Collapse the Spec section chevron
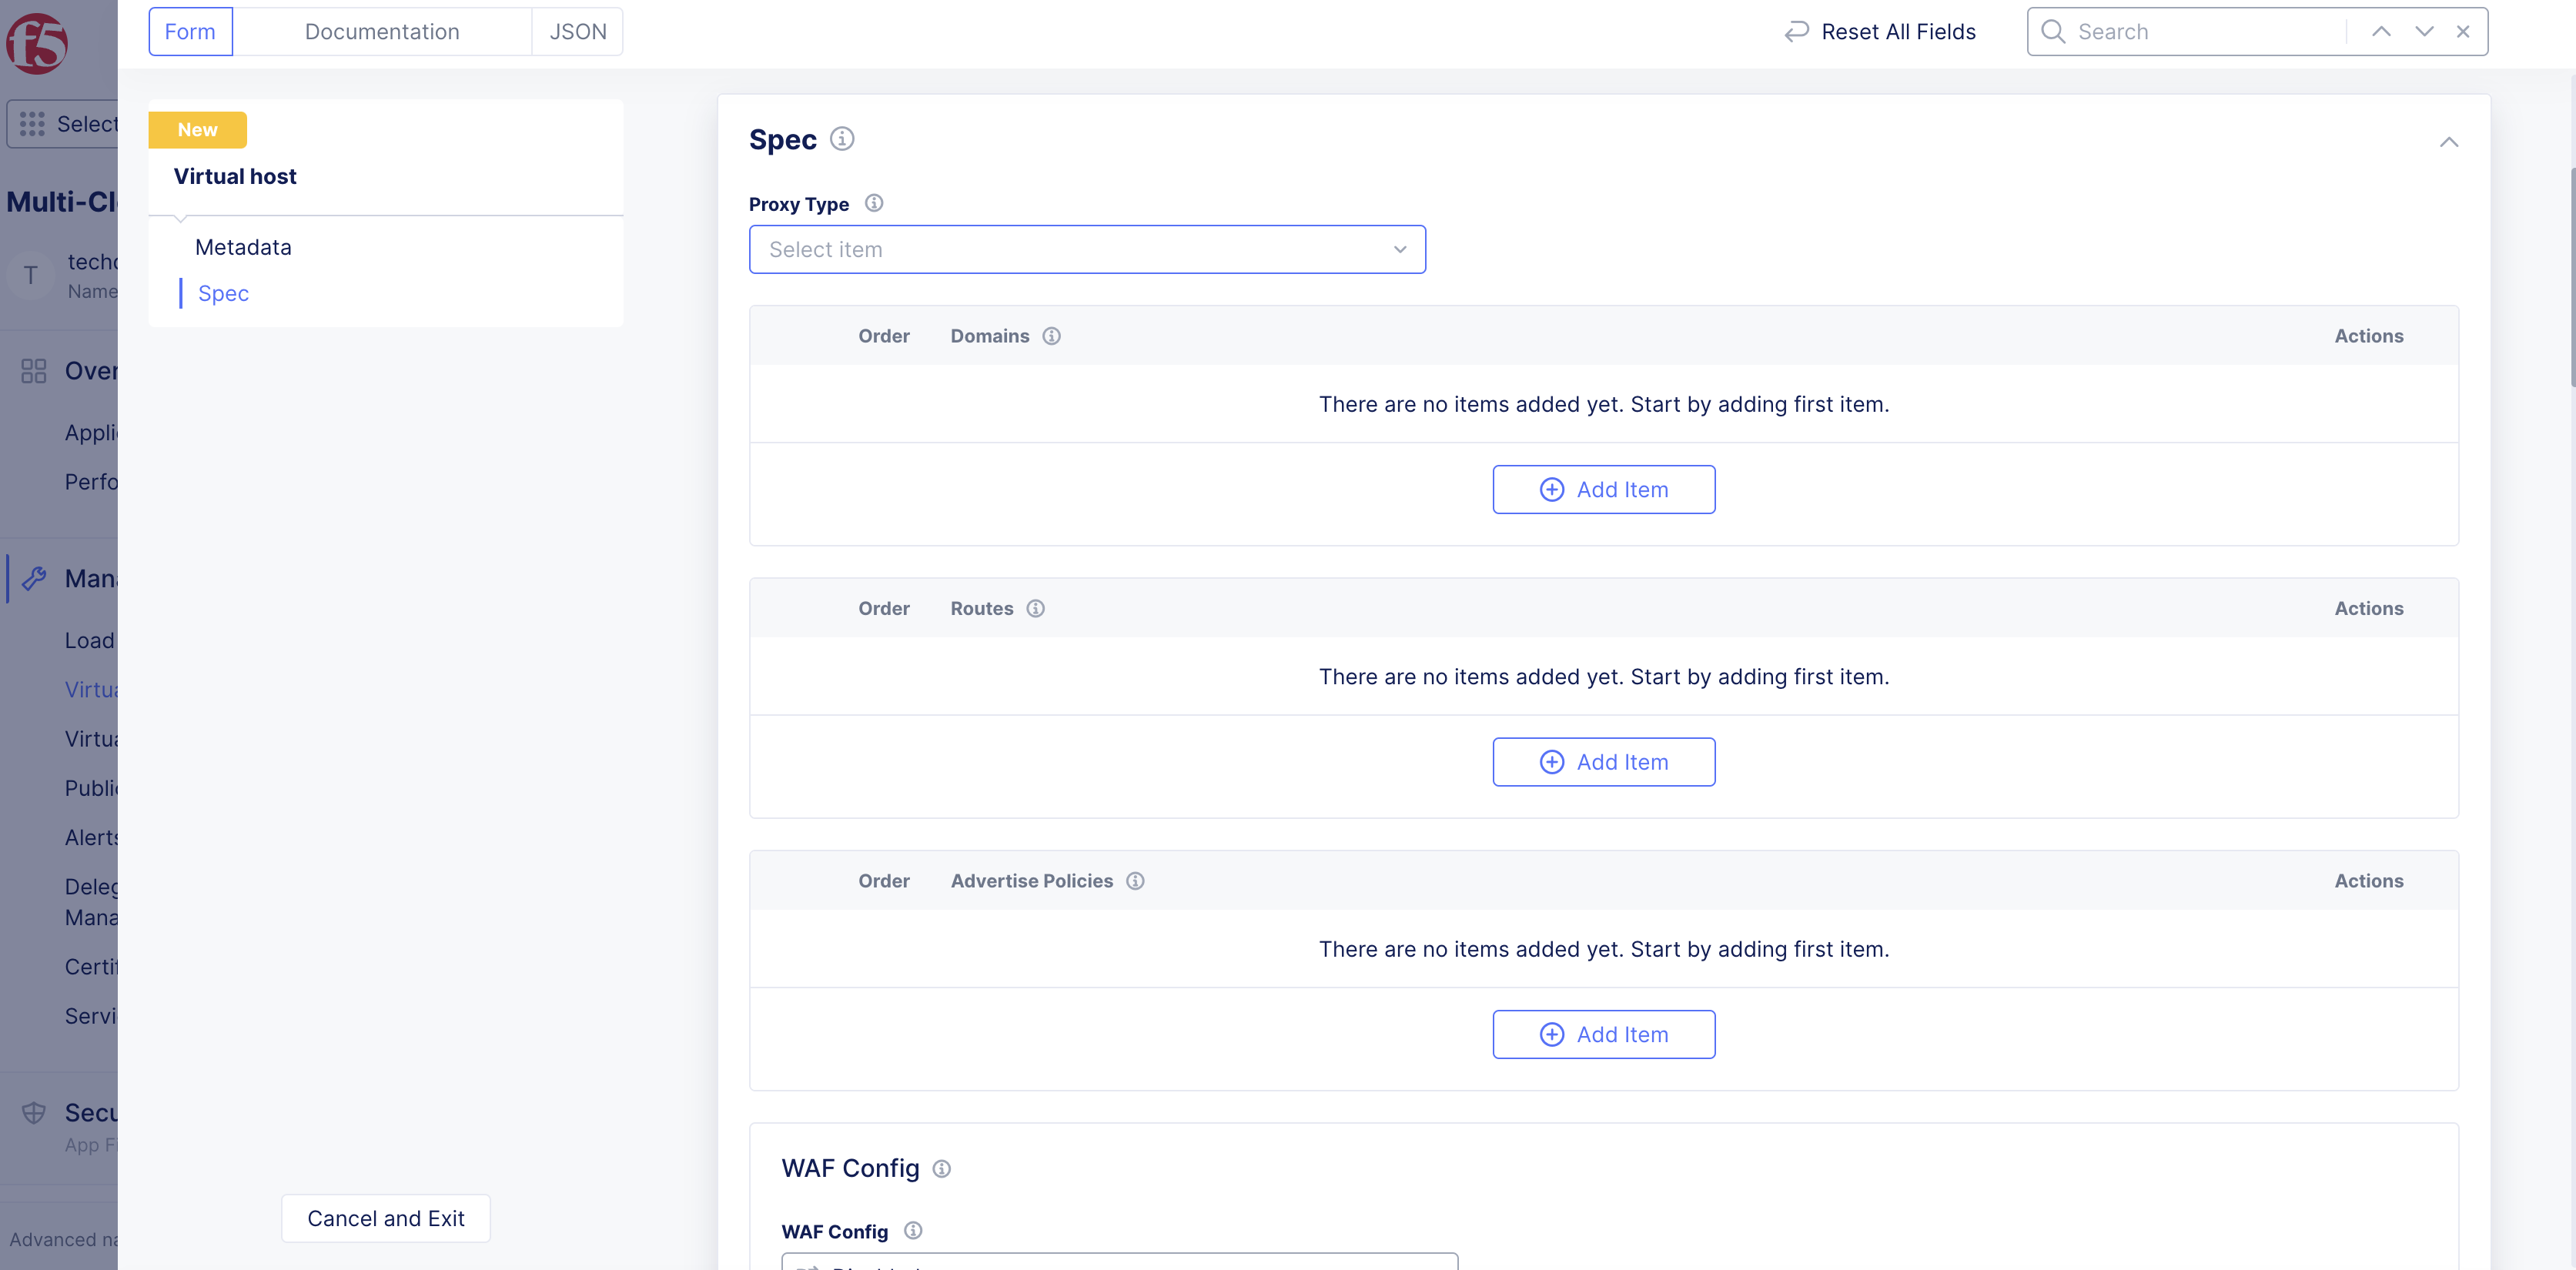The image size is (2576, 1270). pos(2448,142)
